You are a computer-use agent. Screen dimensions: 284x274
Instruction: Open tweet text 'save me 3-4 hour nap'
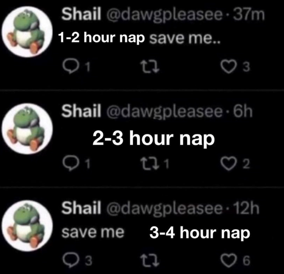click(156, 233)
